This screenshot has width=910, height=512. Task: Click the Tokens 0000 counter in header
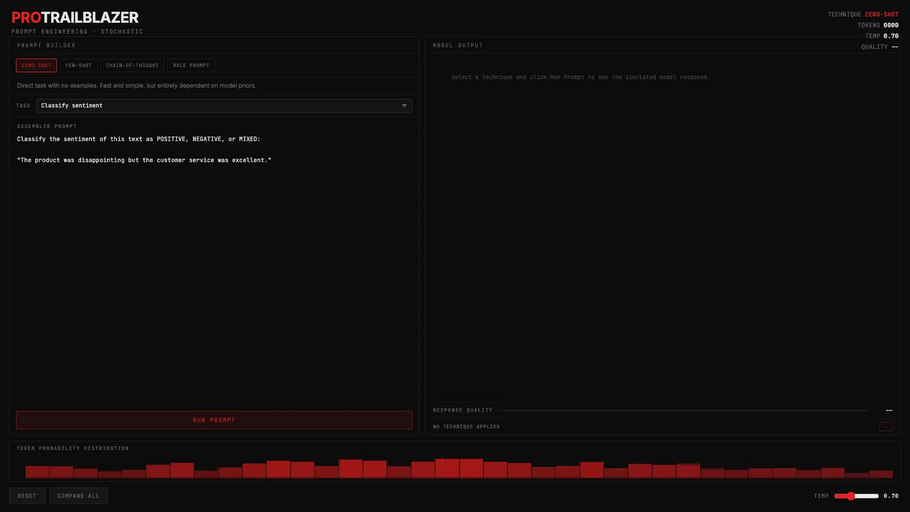[878, 25]
